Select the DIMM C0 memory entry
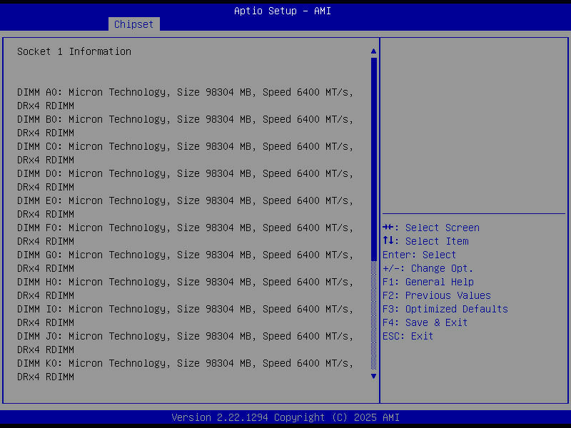Screen dimensions: 571x428 [187, 146]
